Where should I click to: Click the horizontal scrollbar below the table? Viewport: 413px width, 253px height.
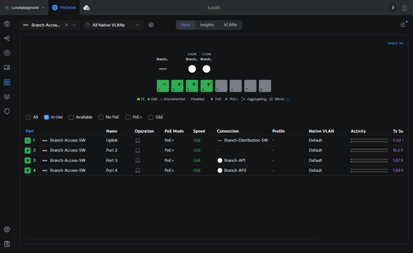point(172,239)
